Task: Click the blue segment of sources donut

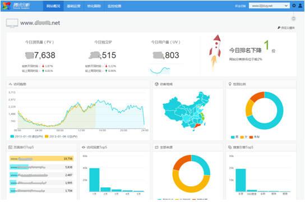Action: click(x=204, y=163)
